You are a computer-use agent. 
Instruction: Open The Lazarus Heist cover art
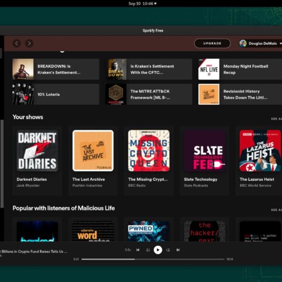(x=260, y=151)
